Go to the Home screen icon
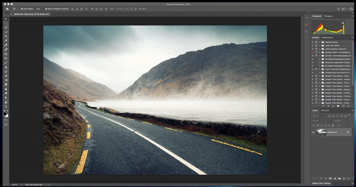The image size is (356, 187). [7, 9]
